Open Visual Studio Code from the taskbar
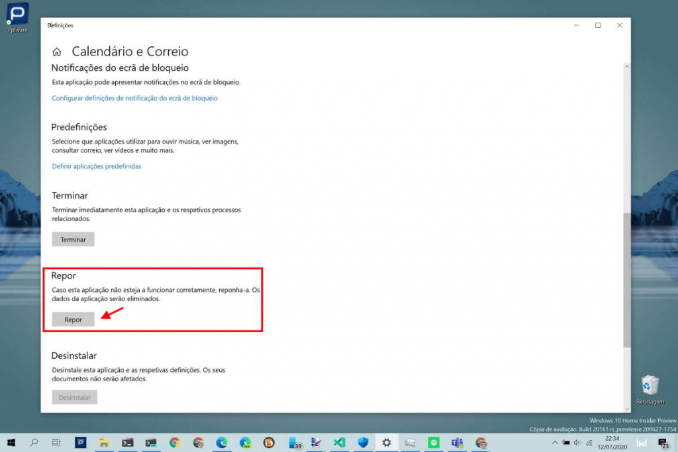 [x=339, y=443]
